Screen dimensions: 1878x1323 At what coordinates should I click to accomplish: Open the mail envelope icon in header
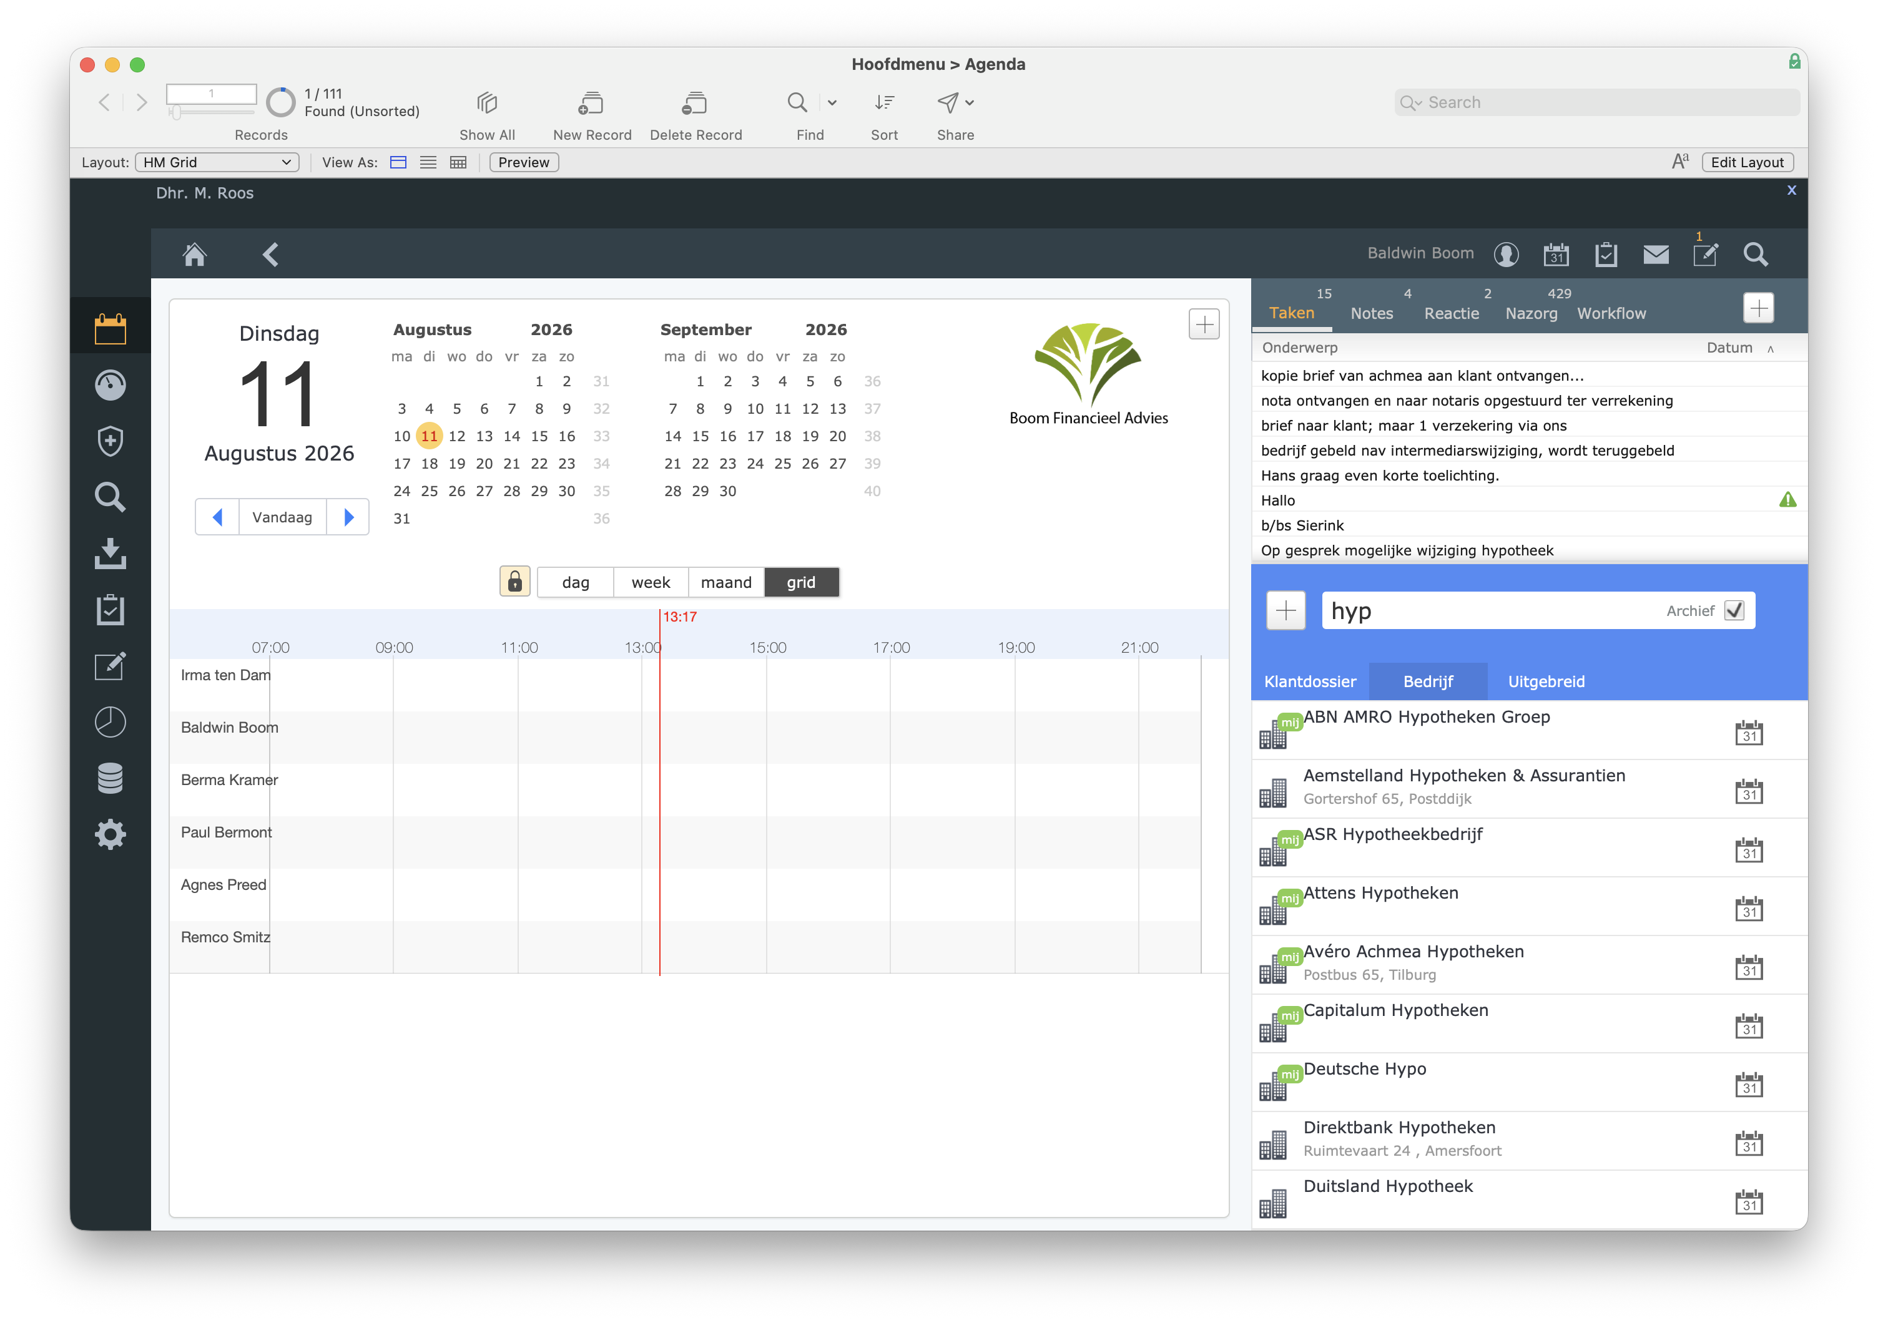pyautogui.click(x=1656, y=254)
